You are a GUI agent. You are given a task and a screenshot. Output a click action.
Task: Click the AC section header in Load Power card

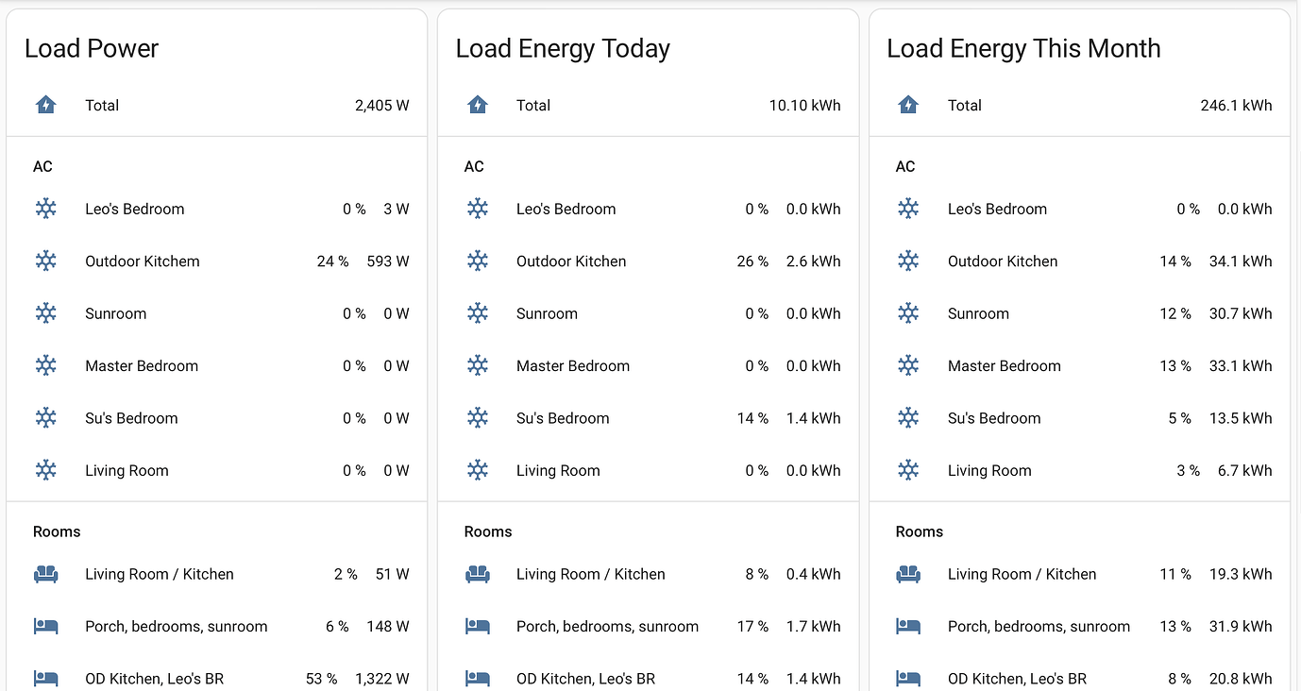[x=42, y=166]
